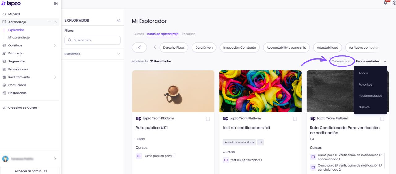Filter by Adaptabilidad chip
This screenshot has width=396, height=174.
327,48
